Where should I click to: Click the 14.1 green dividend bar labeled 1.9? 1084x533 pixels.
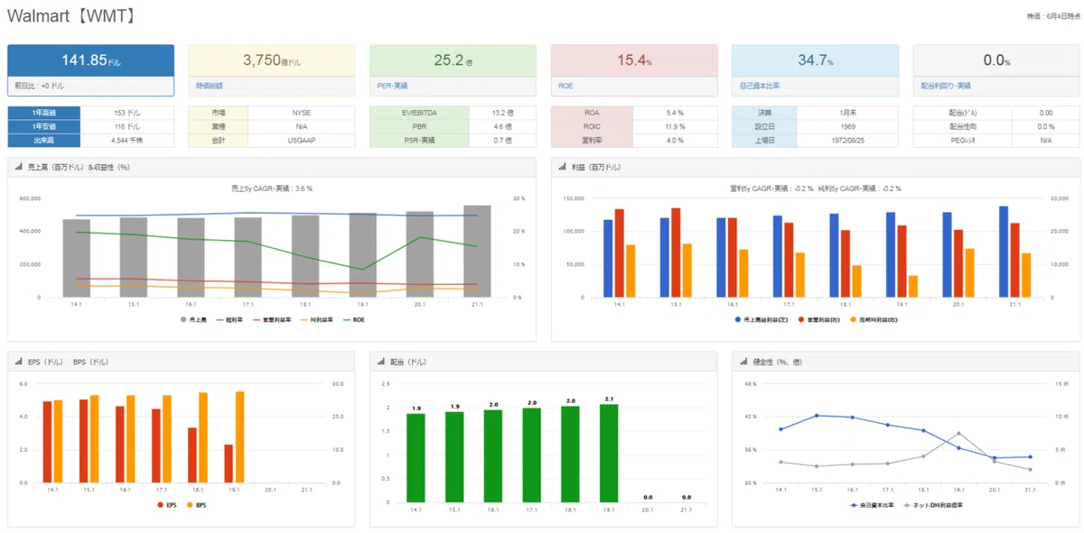(416, 458)
